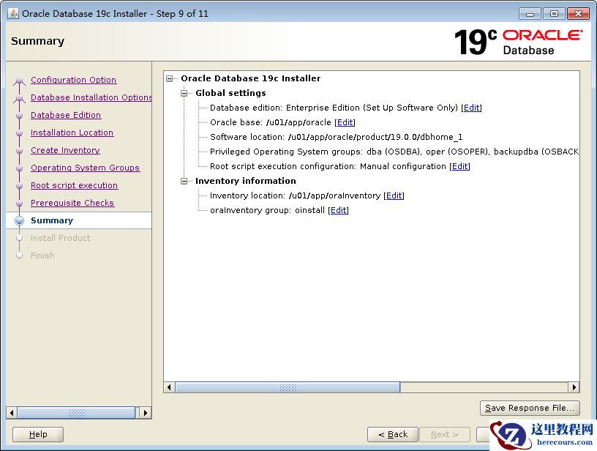This screenshot has width=597, height=451.
Task: Collapse the Oracle Database 19c Installer node
Action: (170, 78)
